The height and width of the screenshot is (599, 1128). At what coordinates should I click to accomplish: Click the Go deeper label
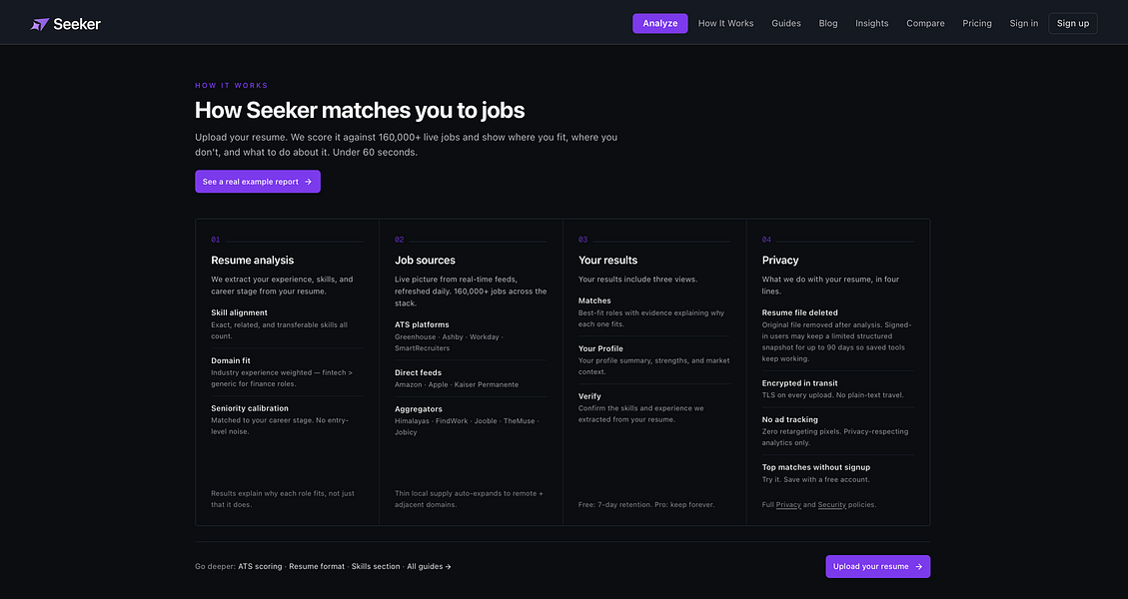[x=215, y=567]
